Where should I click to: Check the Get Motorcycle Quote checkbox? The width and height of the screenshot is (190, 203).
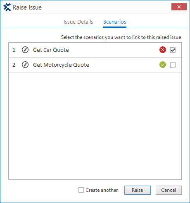[x=173, y=65]
